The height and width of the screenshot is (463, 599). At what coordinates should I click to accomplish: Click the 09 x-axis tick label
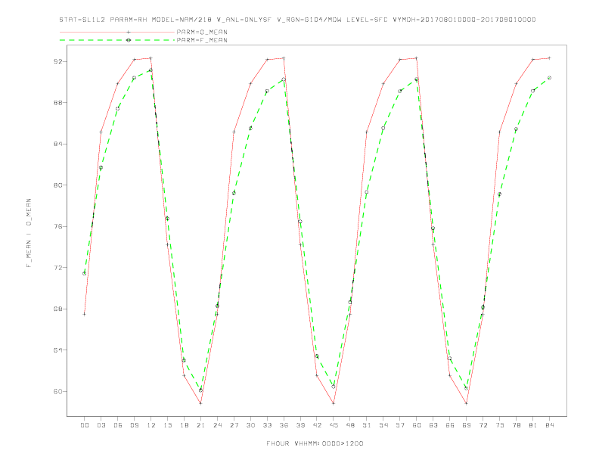(x=134, y=425)
